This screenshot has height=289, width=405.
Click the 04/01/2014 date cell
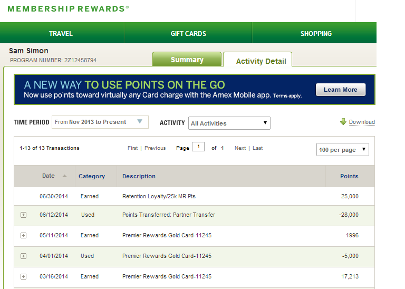point(54,256)
